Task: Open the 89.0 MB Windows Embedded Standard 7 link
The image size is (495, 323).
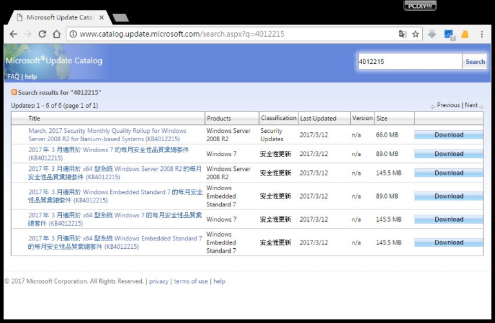Action: [x=115, y=196]
